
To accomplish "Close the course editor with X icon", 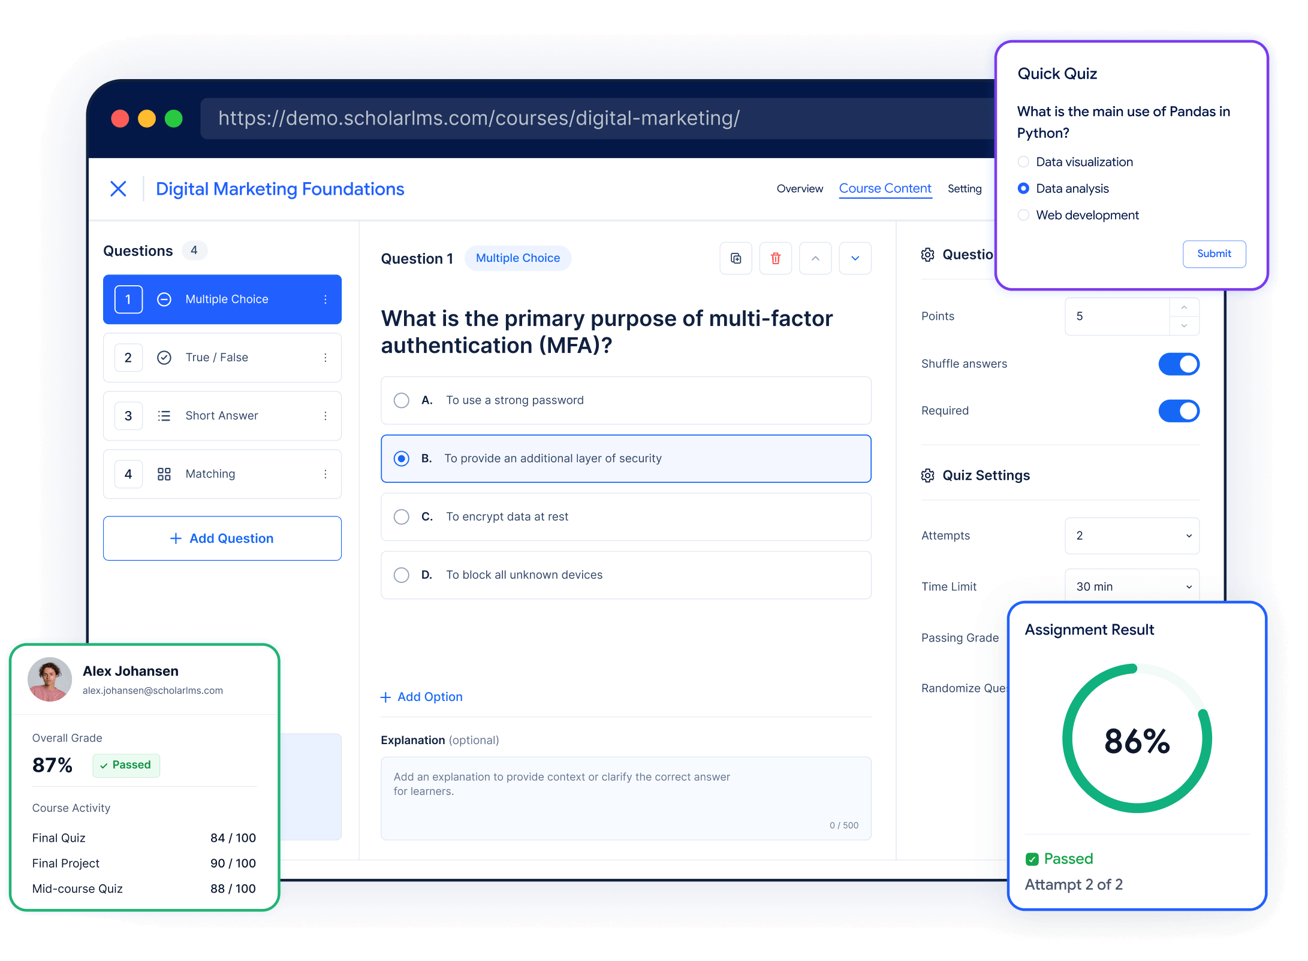I will tap(119, 189).
